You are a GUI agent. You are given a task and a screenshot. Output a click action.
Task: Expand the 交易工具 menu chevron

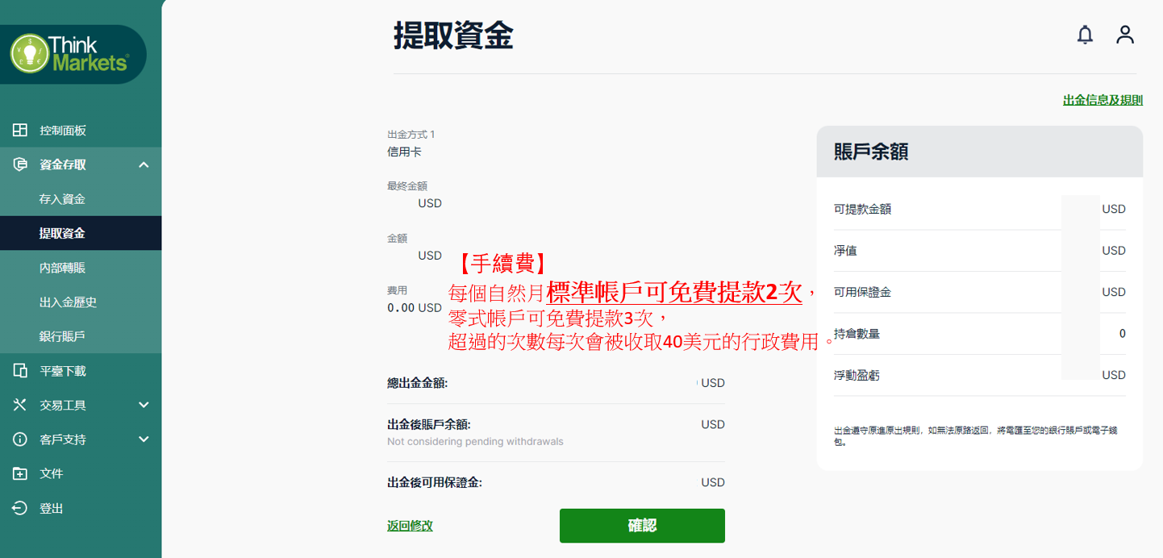[x=144, y=405]
